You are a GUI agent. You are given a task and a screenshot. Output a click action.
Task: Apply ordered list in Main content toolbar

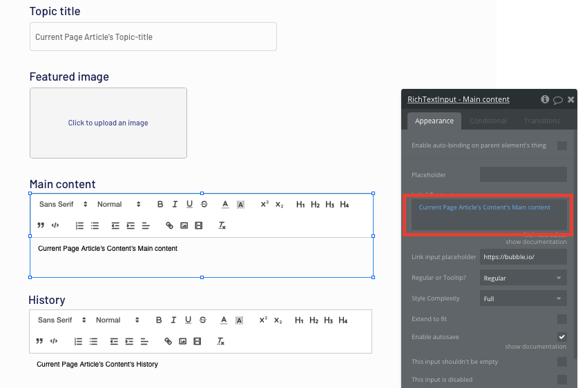[79, 225]
